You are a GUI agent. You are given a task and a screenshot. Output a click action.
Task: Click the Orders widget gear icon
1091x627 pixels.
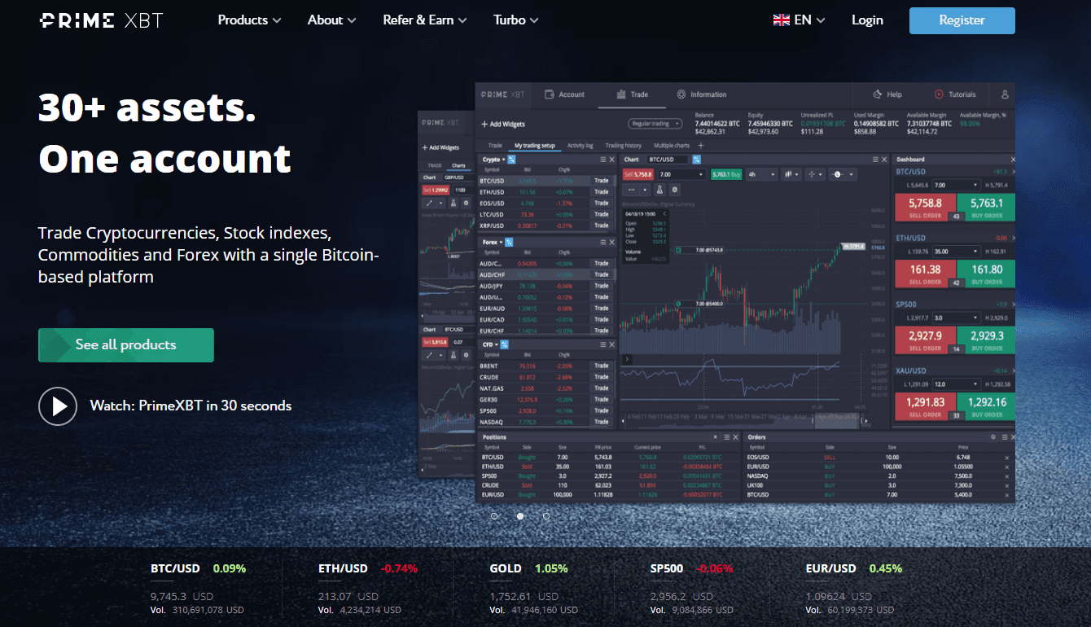tap(994, 437)
